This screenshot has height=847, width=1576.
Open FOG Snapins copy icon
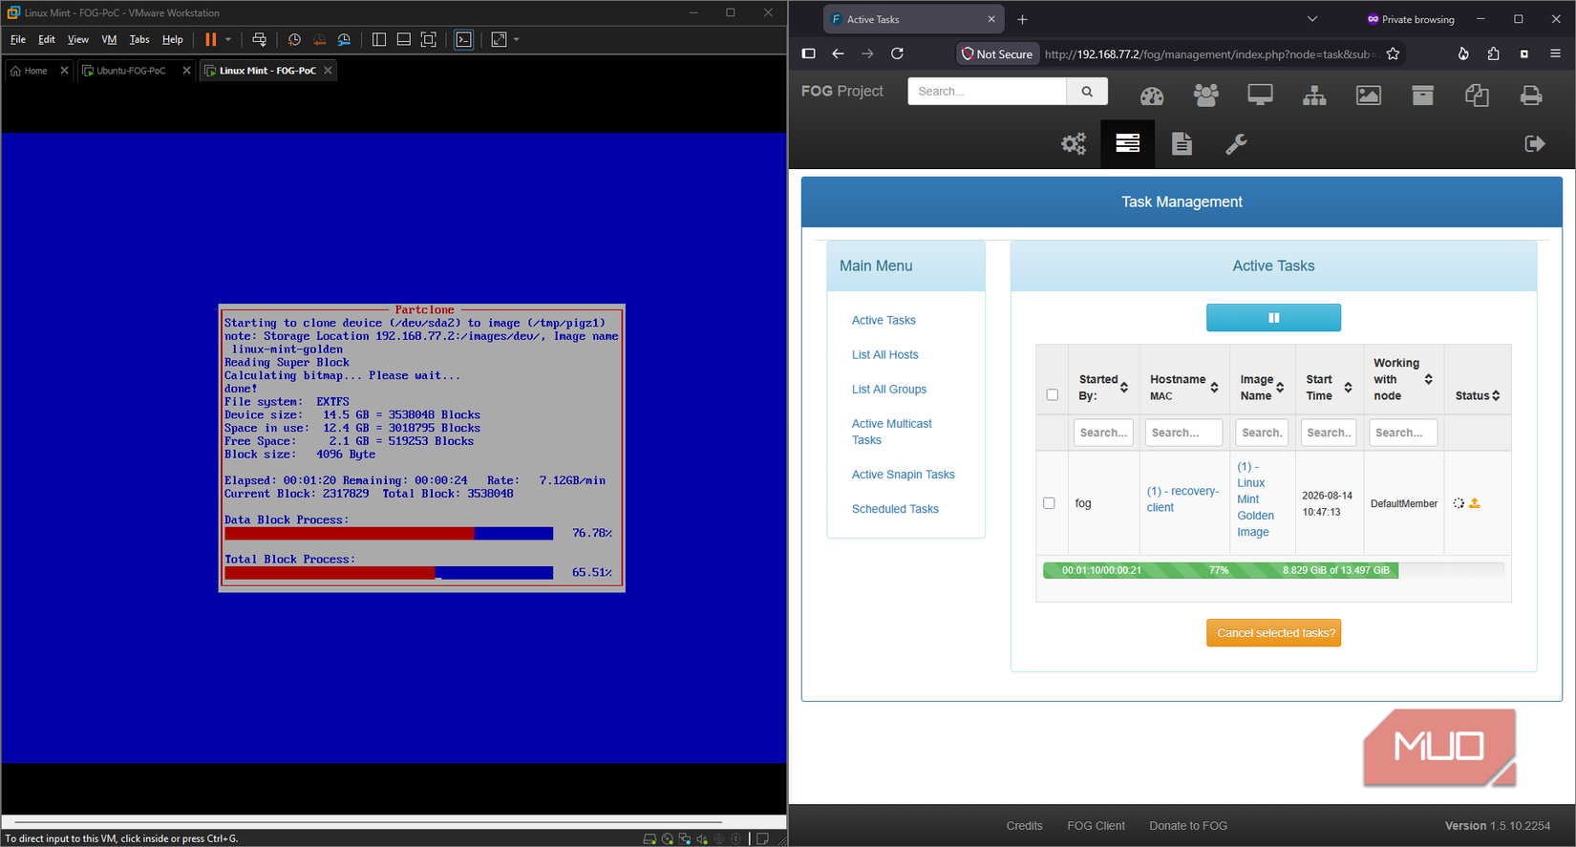tap(1477, 95)
